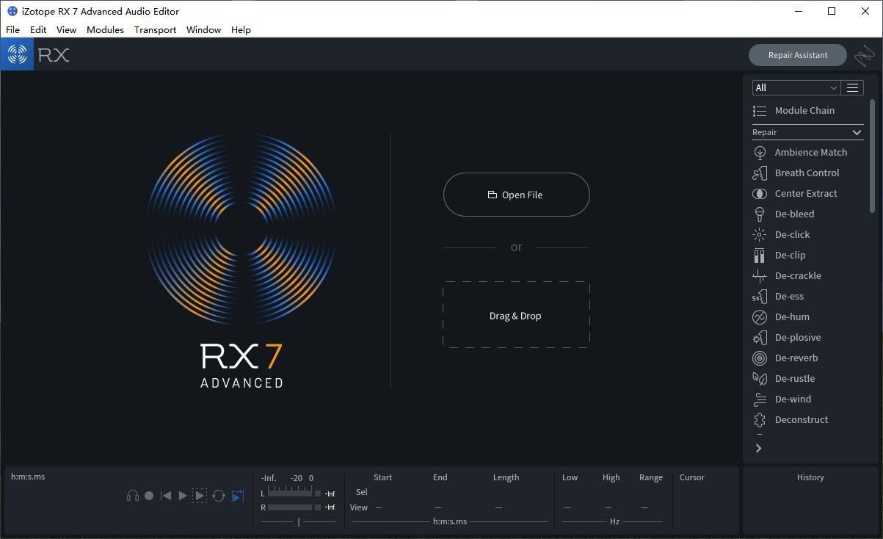The width and height of the screenshot is (883, 539).
Task: Open the module list view options menu
Action: coord(852,87)
